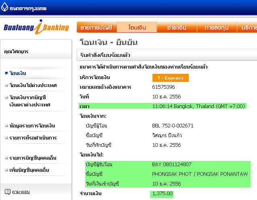Click the รับคำสั่งเรียบร้อยแล้ว status bar
Viewport: 257px width, 200px height.
[x=167, y=55]
